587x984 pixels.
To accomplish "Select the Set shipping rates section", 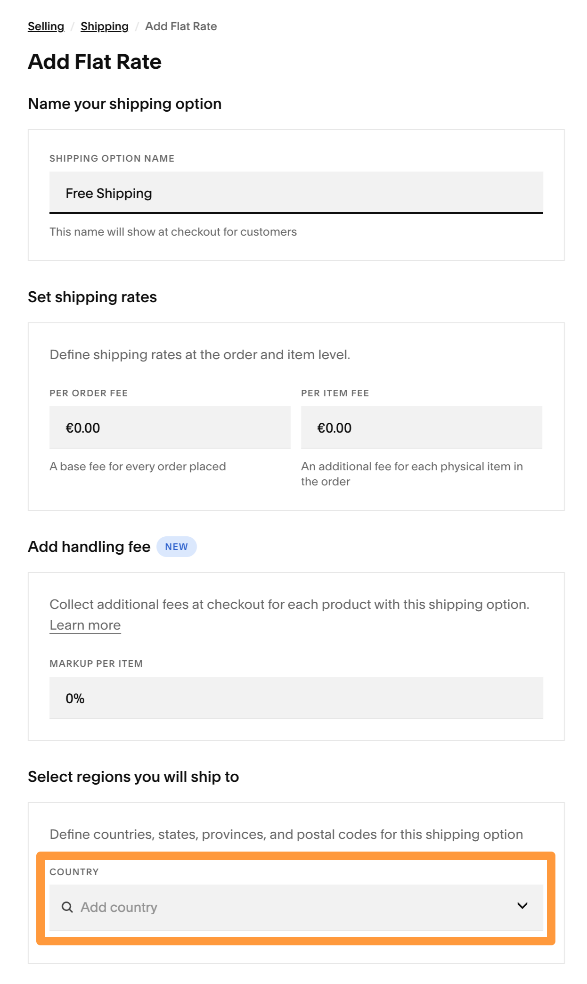I will [92, 297].
